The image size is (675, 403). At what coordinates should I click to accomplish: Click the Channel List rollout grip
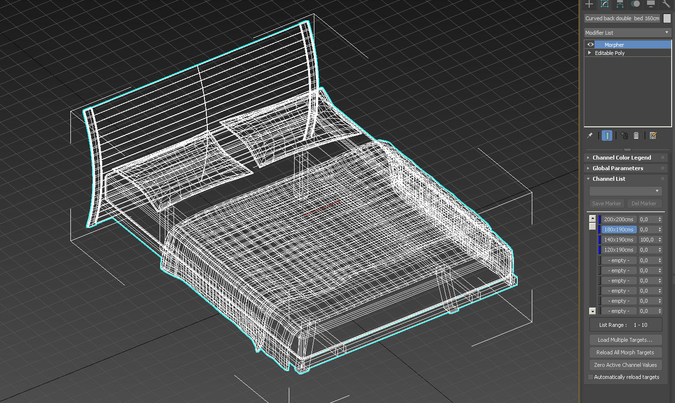(663, 179)
